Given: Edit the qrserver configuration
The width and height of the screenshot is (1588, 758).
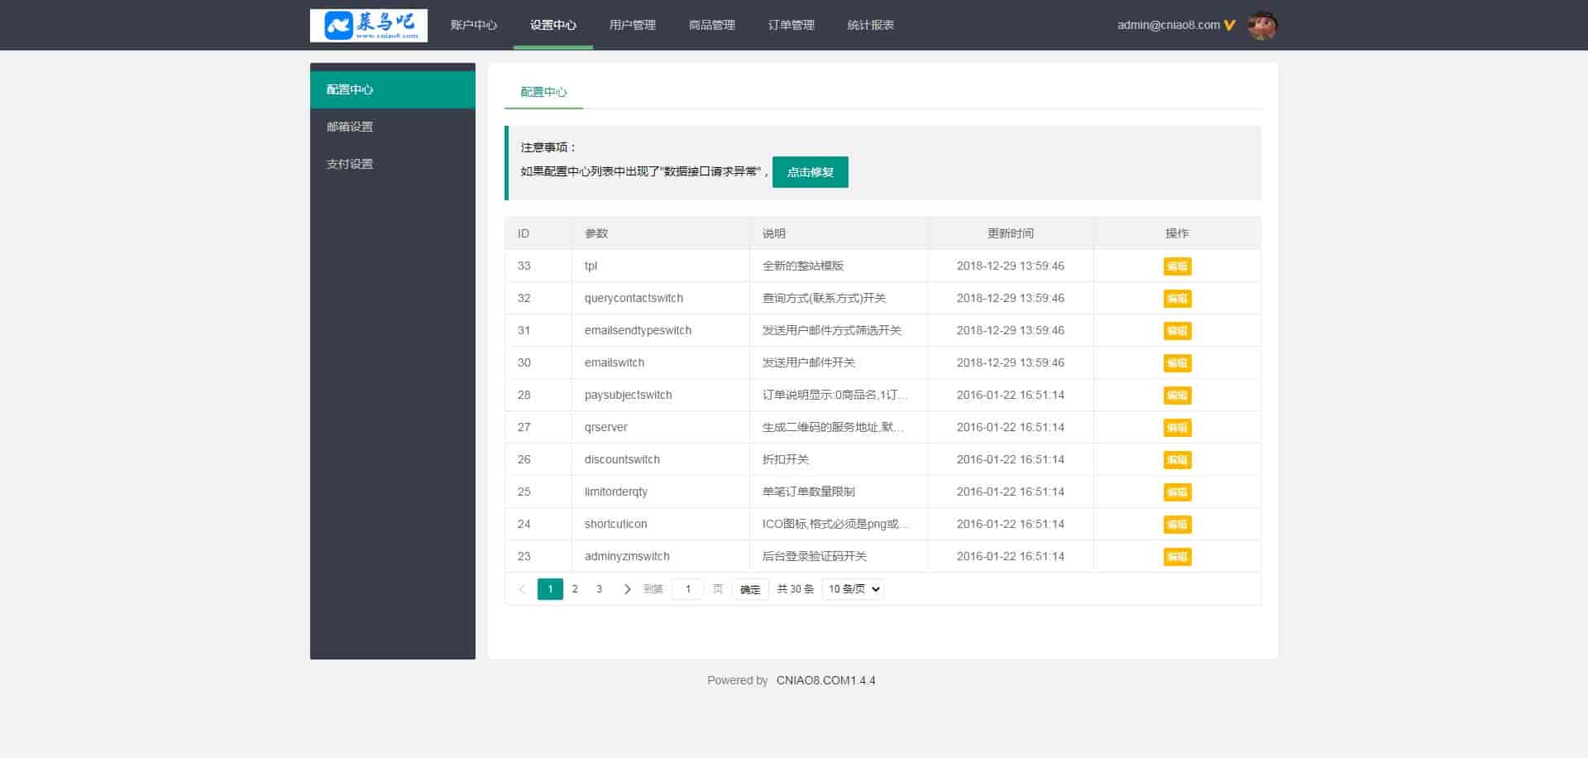Looking at the screenshot, I should click(1176, 428).
